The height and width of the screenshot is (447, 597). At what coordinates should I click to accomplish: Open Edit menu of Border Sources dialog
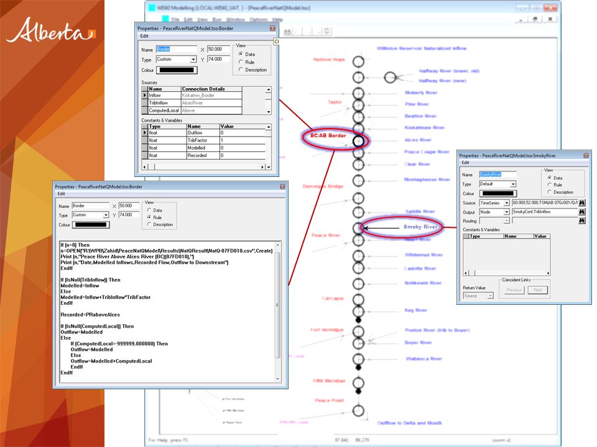(x=144, y=36)
